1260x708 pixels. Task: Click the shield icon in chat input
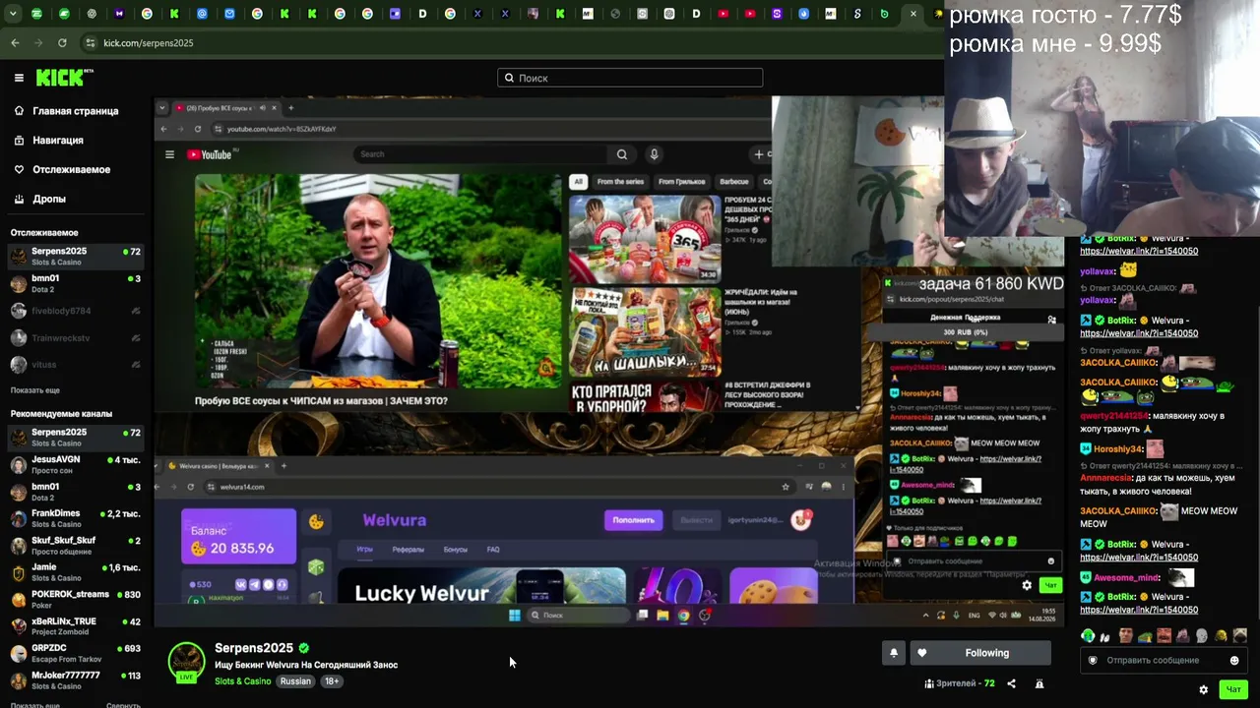(x=1093, y=661)
